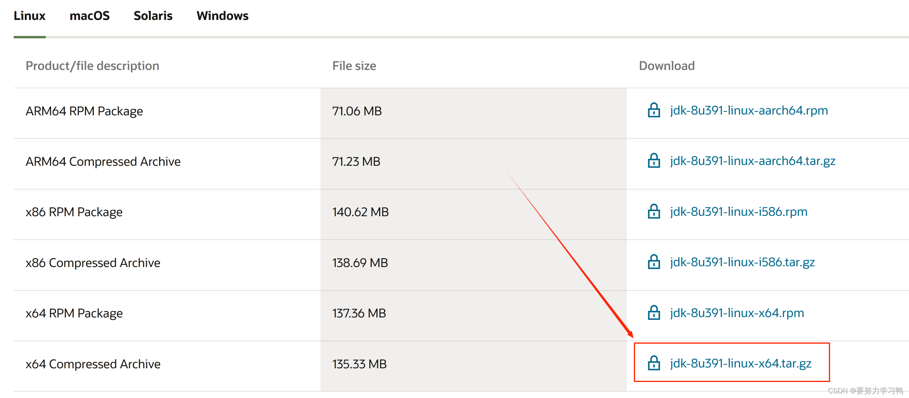Click lock icon beside jdk-8u391-linux-i586.tar.gz
909x398 pixels.
(x=654, y=262)
